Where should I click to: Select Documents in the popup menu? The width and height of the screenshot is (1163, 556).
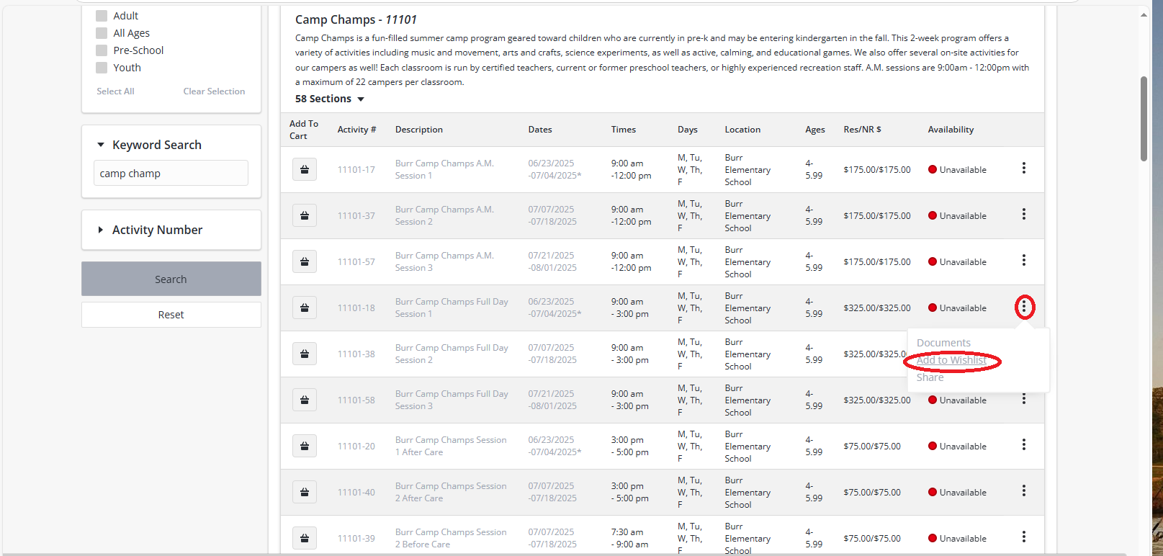tap(943, 343)
